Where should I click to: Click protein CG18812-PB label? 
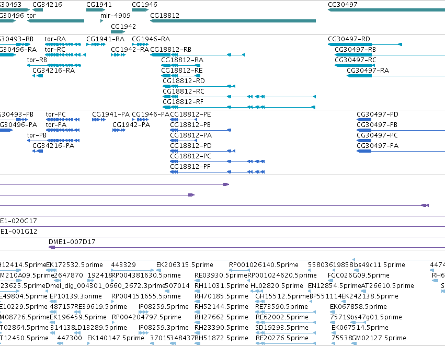pyautogui.click(x=190, y=125)
